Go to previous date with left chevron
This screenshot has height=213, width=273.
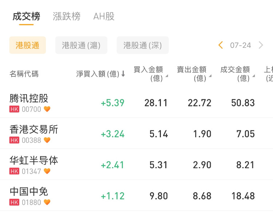tap(221, 45)
